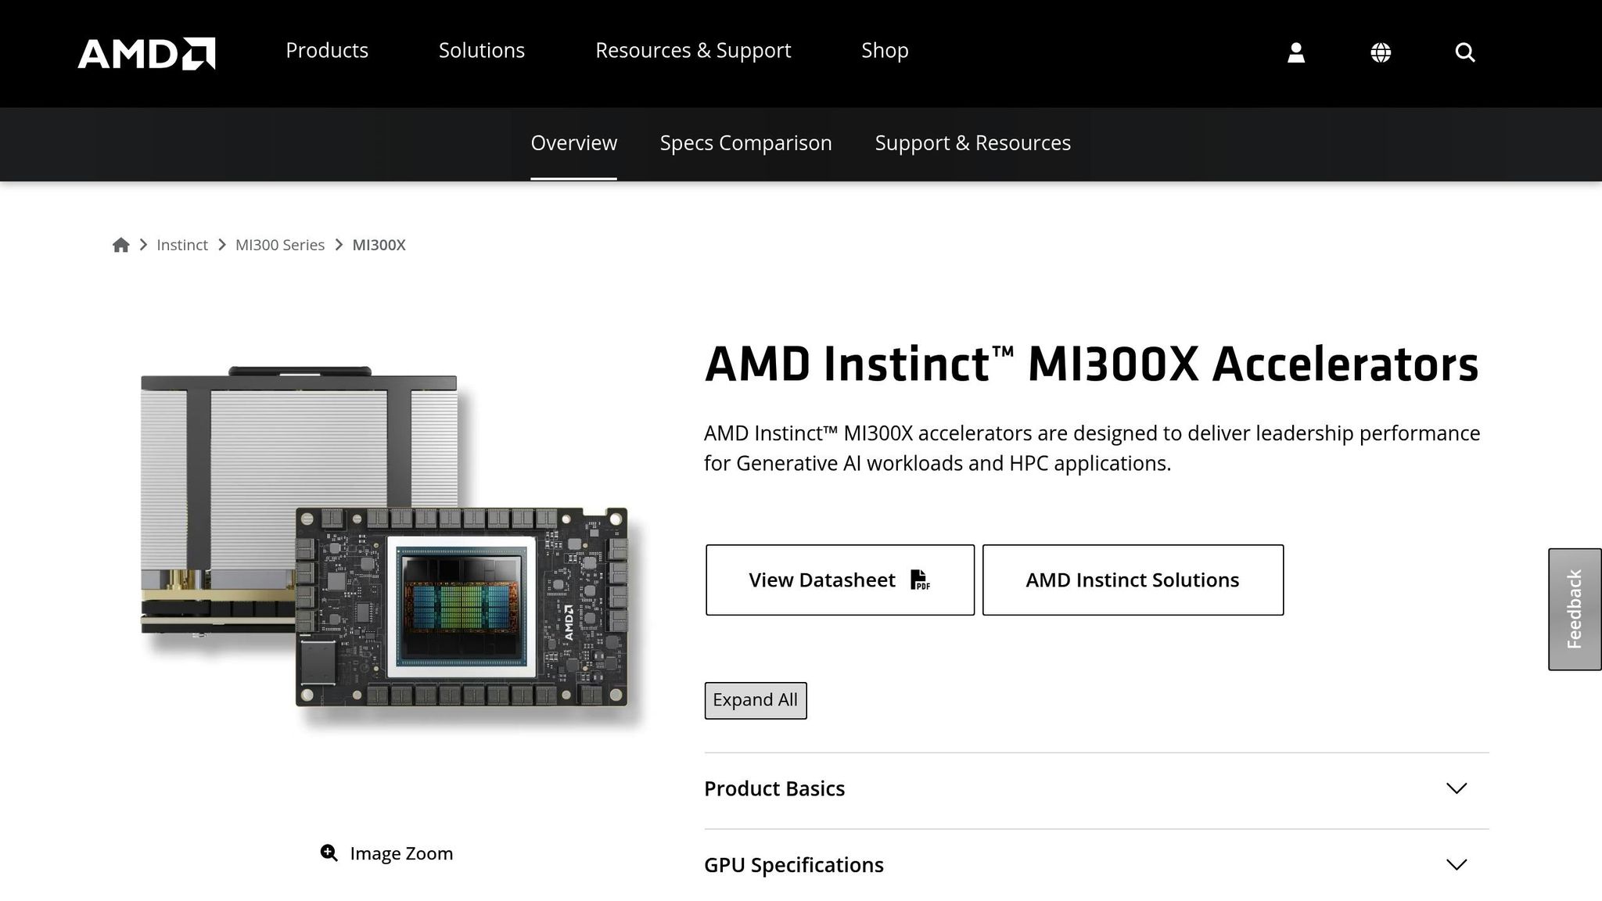Click the Image Zoom magnifier icon
1602x901 pixels.
click(329, 853)
